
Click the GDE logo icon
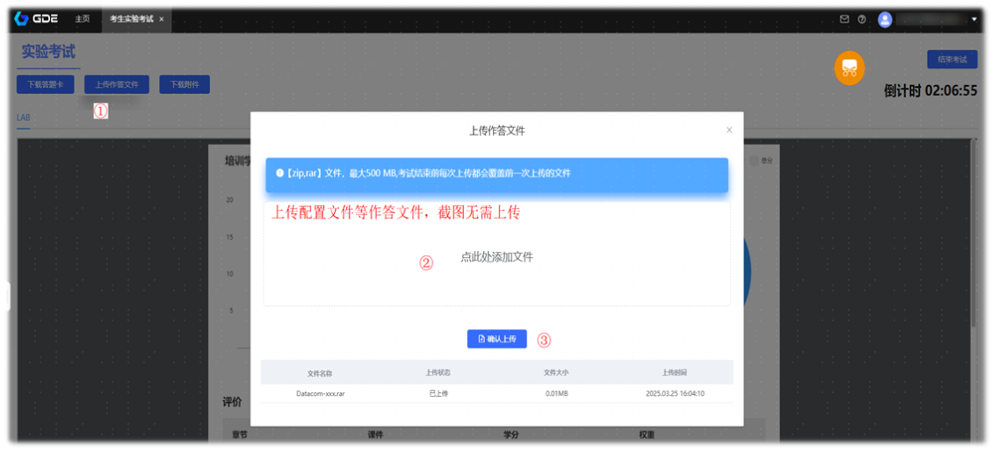[x=21, y=18]
